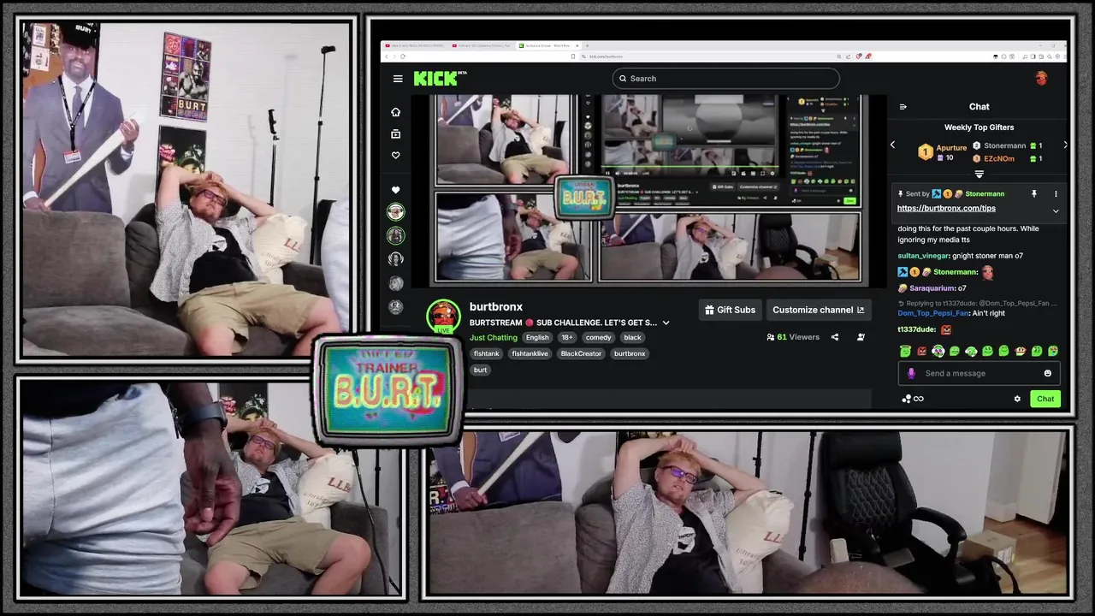
Task: Show previous Weekly Top Gifters page
Action: pyautogui.click(x=892, y=145)
